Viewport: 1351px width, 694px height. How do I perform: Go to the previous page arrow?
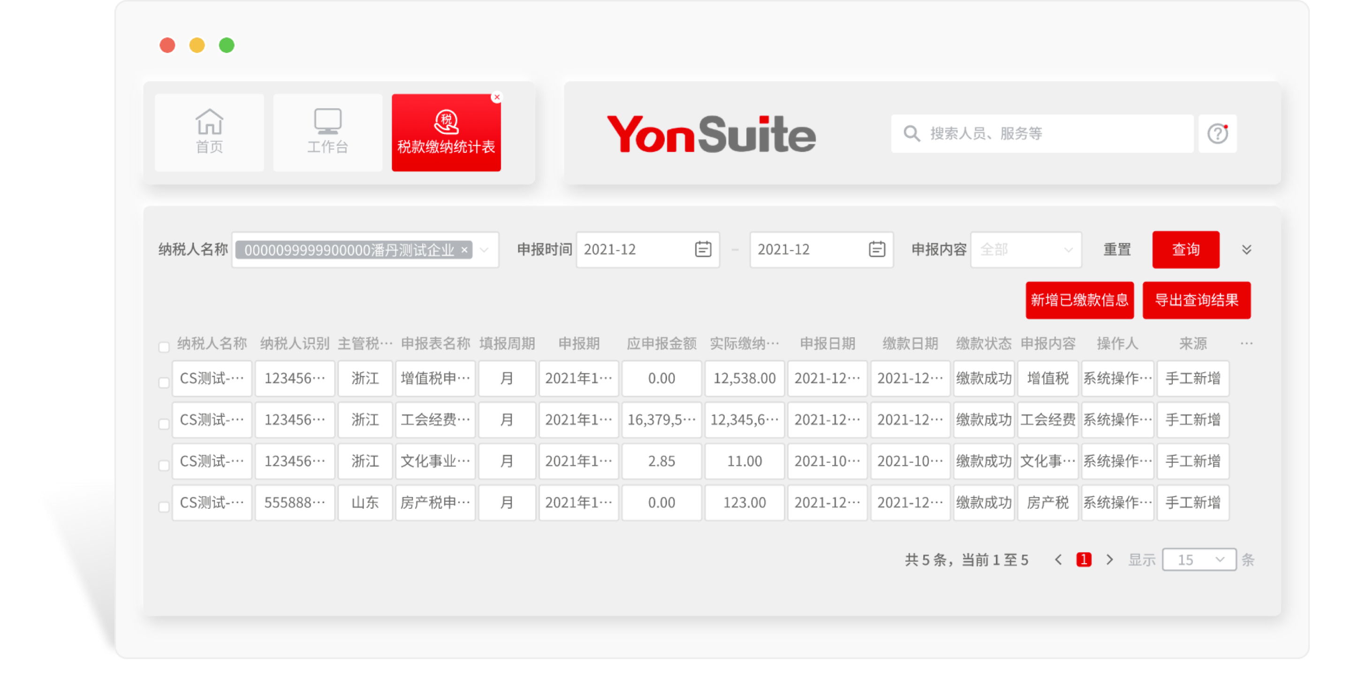pyautogui.click(x=1058, y=560)
